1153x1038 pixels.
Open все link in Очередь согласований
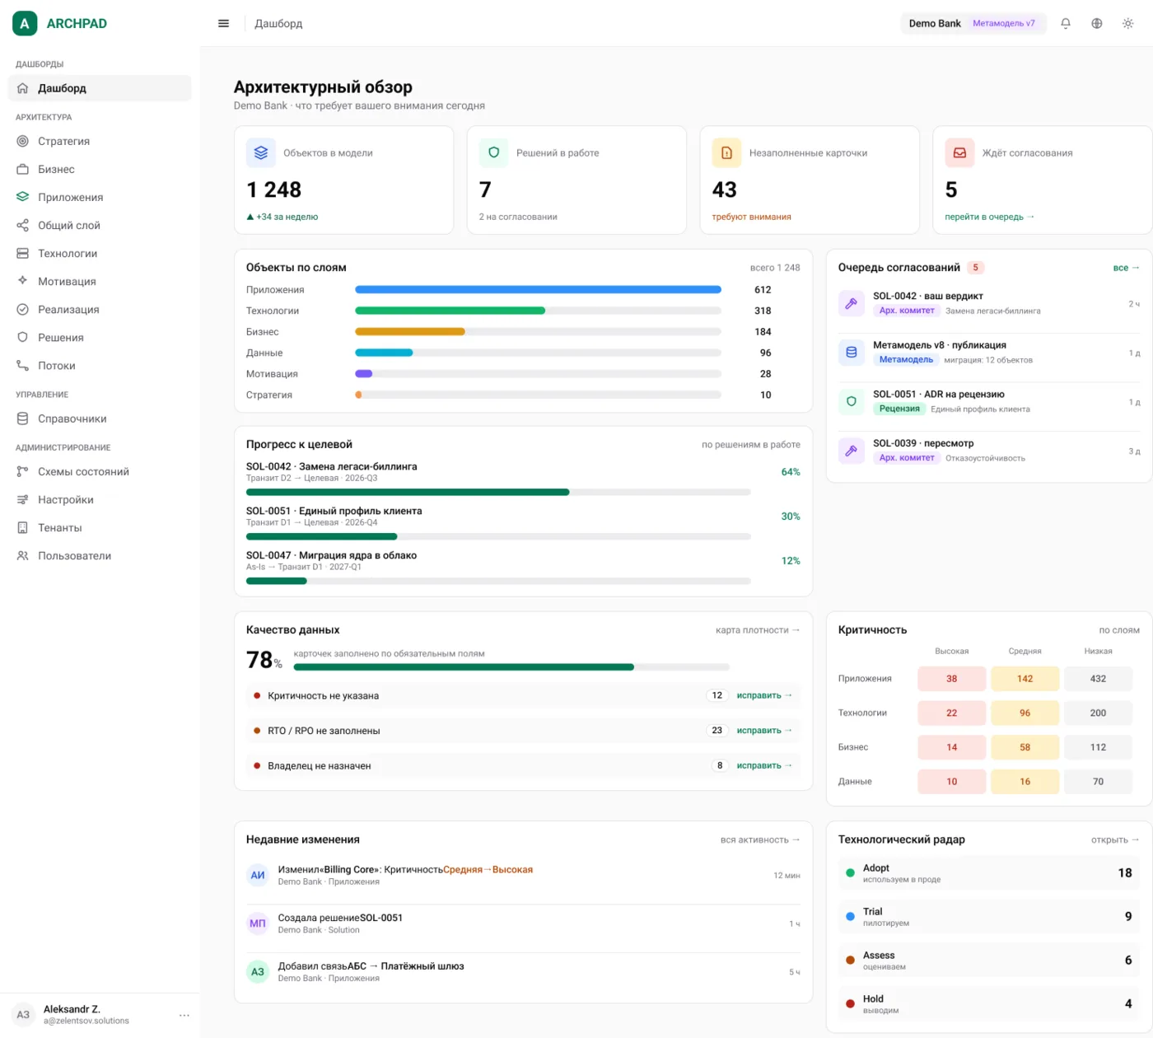click(1126, 268)
